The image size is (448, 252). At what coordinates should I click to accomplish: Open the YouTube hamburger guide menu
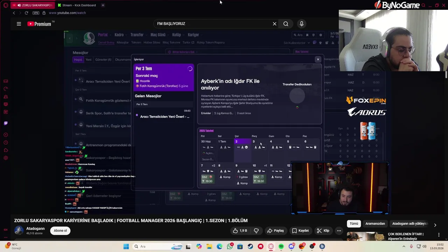point(19,24)
